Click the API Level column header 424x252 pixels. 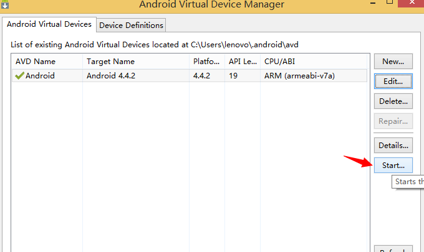pyautogui.click(x=243, y=62)
